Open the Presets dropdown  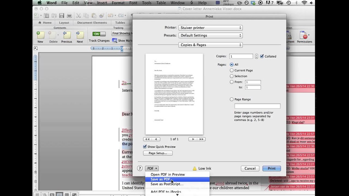(210, 35)
